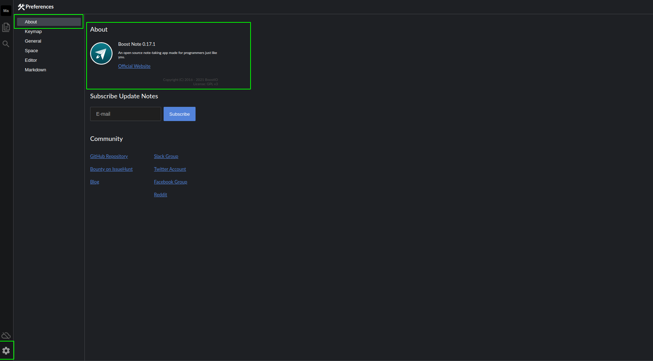Image resolution: width=653 pixels, height=361 pixels.
Task: Click the Bounty on IssueHunt link
Action: (111, 169)
